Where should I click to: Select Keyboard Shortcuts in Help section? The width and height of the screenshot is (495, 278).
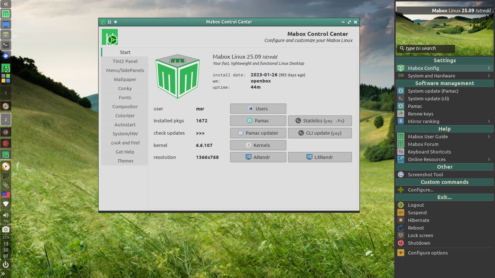pyautogui.click(x=429, y=152)
